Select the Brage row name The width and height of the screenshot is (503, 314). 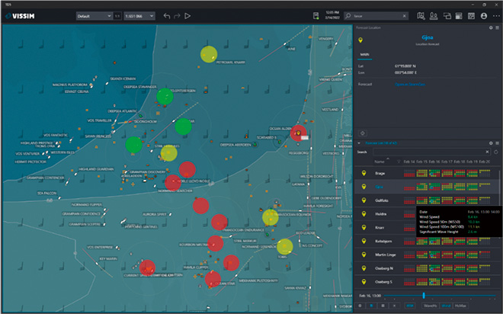(x=380, y=173)
